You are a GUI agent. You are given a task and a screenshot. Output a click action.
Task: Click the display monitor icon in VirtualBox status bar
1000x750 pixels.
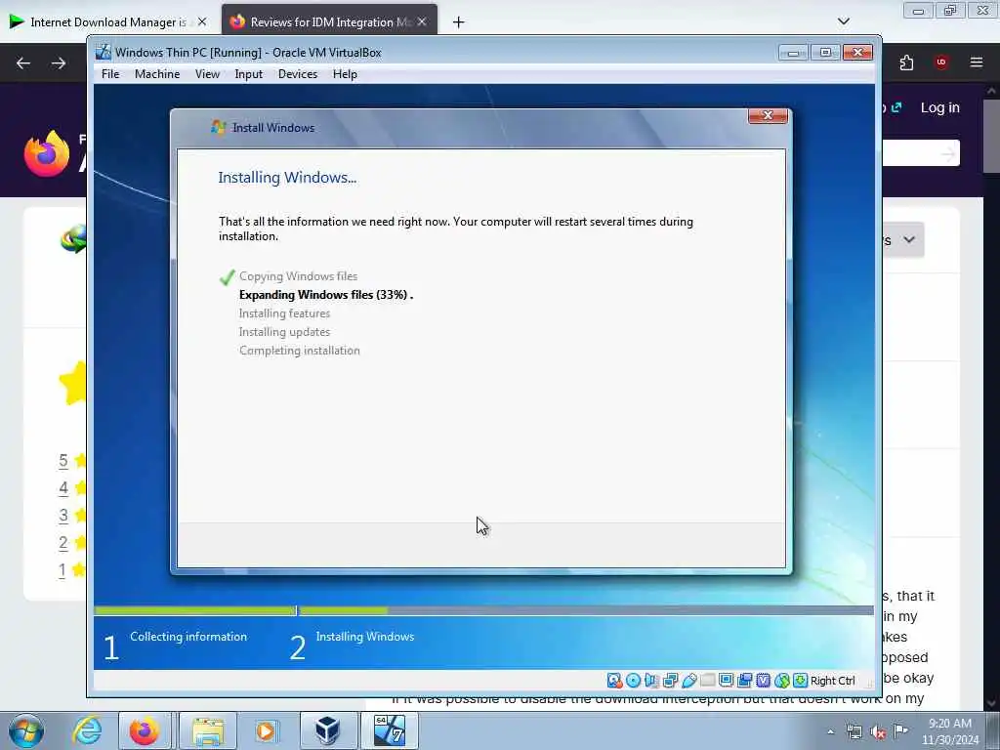[x=726, y=681]
